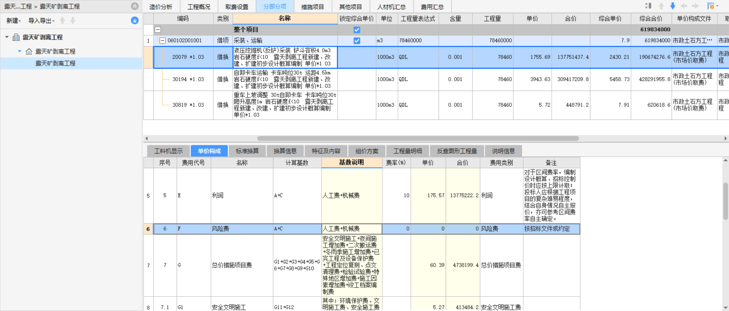Screen dimensions: 729x311
Task: Open the 工料机显示 bottom tab
Action: [168, 151]
